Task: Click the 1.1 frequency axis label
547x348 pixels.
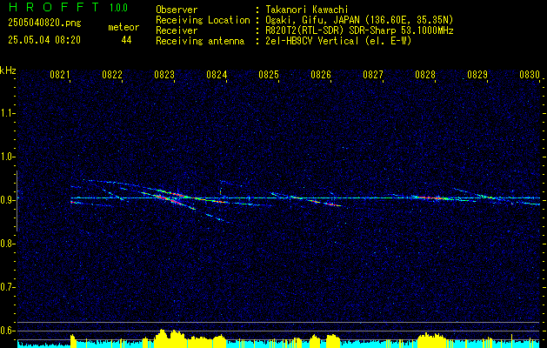Action: pyautogui.click(x=8, y=113)
